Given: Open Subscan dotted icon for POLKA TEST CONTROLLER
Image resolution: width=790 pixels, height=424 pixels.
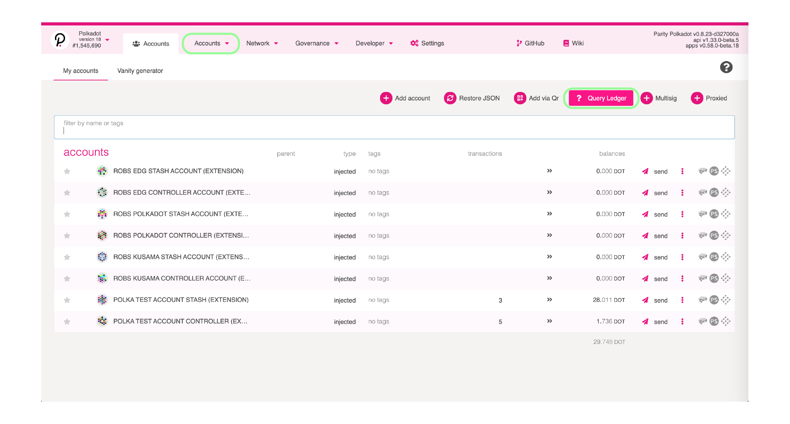Looking at the screenshot, I should pos(725,321).
